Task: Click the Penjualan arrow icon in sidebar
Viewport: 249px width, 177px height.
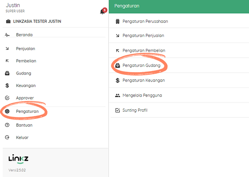Action: [x=7, y=49]
